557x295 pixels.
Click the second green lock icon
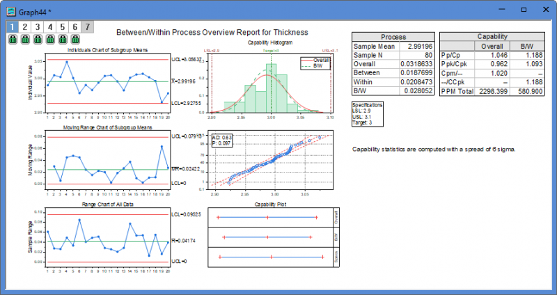(x=24, y=40)
